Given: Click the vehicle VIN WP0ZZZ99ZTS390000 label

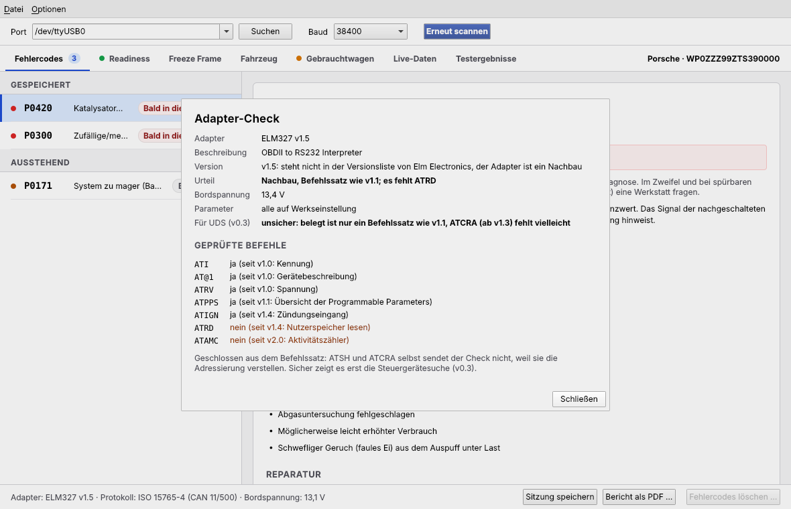Looking at the screenshot, I should [733, 58].
